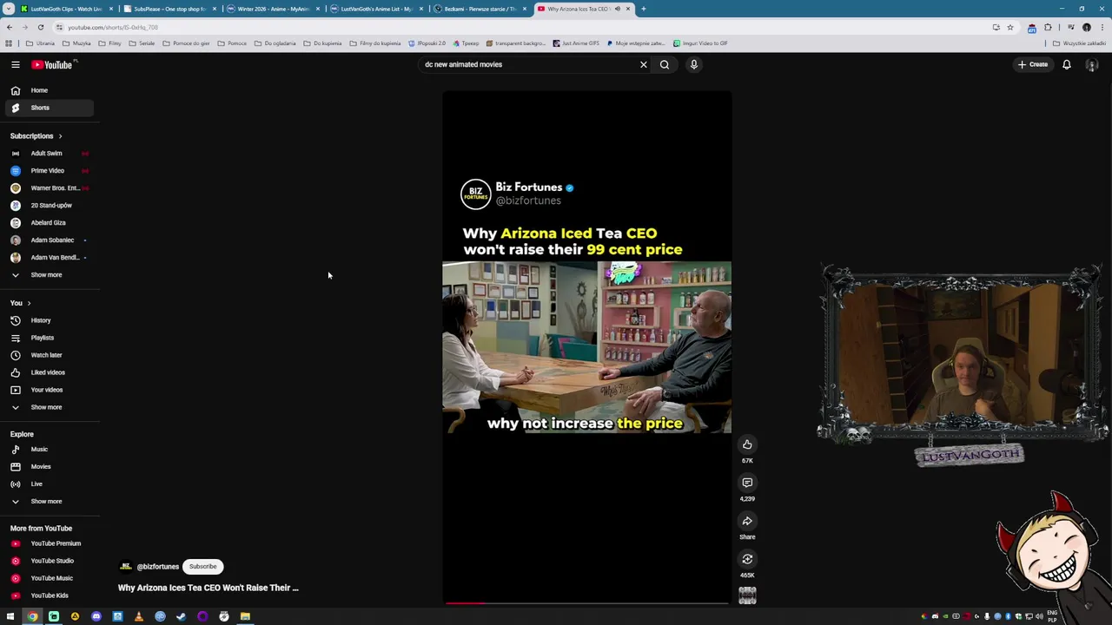Click the Short's title text
The width and height of the screenshot is (1112, 625).
point(208,588)
